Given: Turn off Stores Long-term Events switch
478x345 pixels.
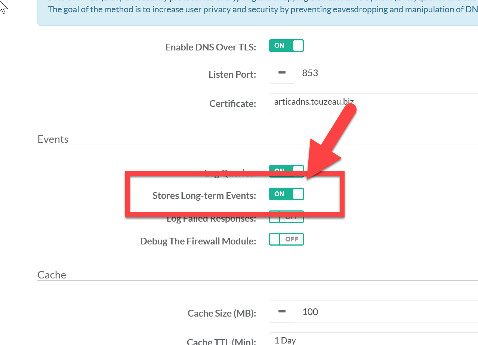Looking at the screenshot, I should click(x=286, y=194).
